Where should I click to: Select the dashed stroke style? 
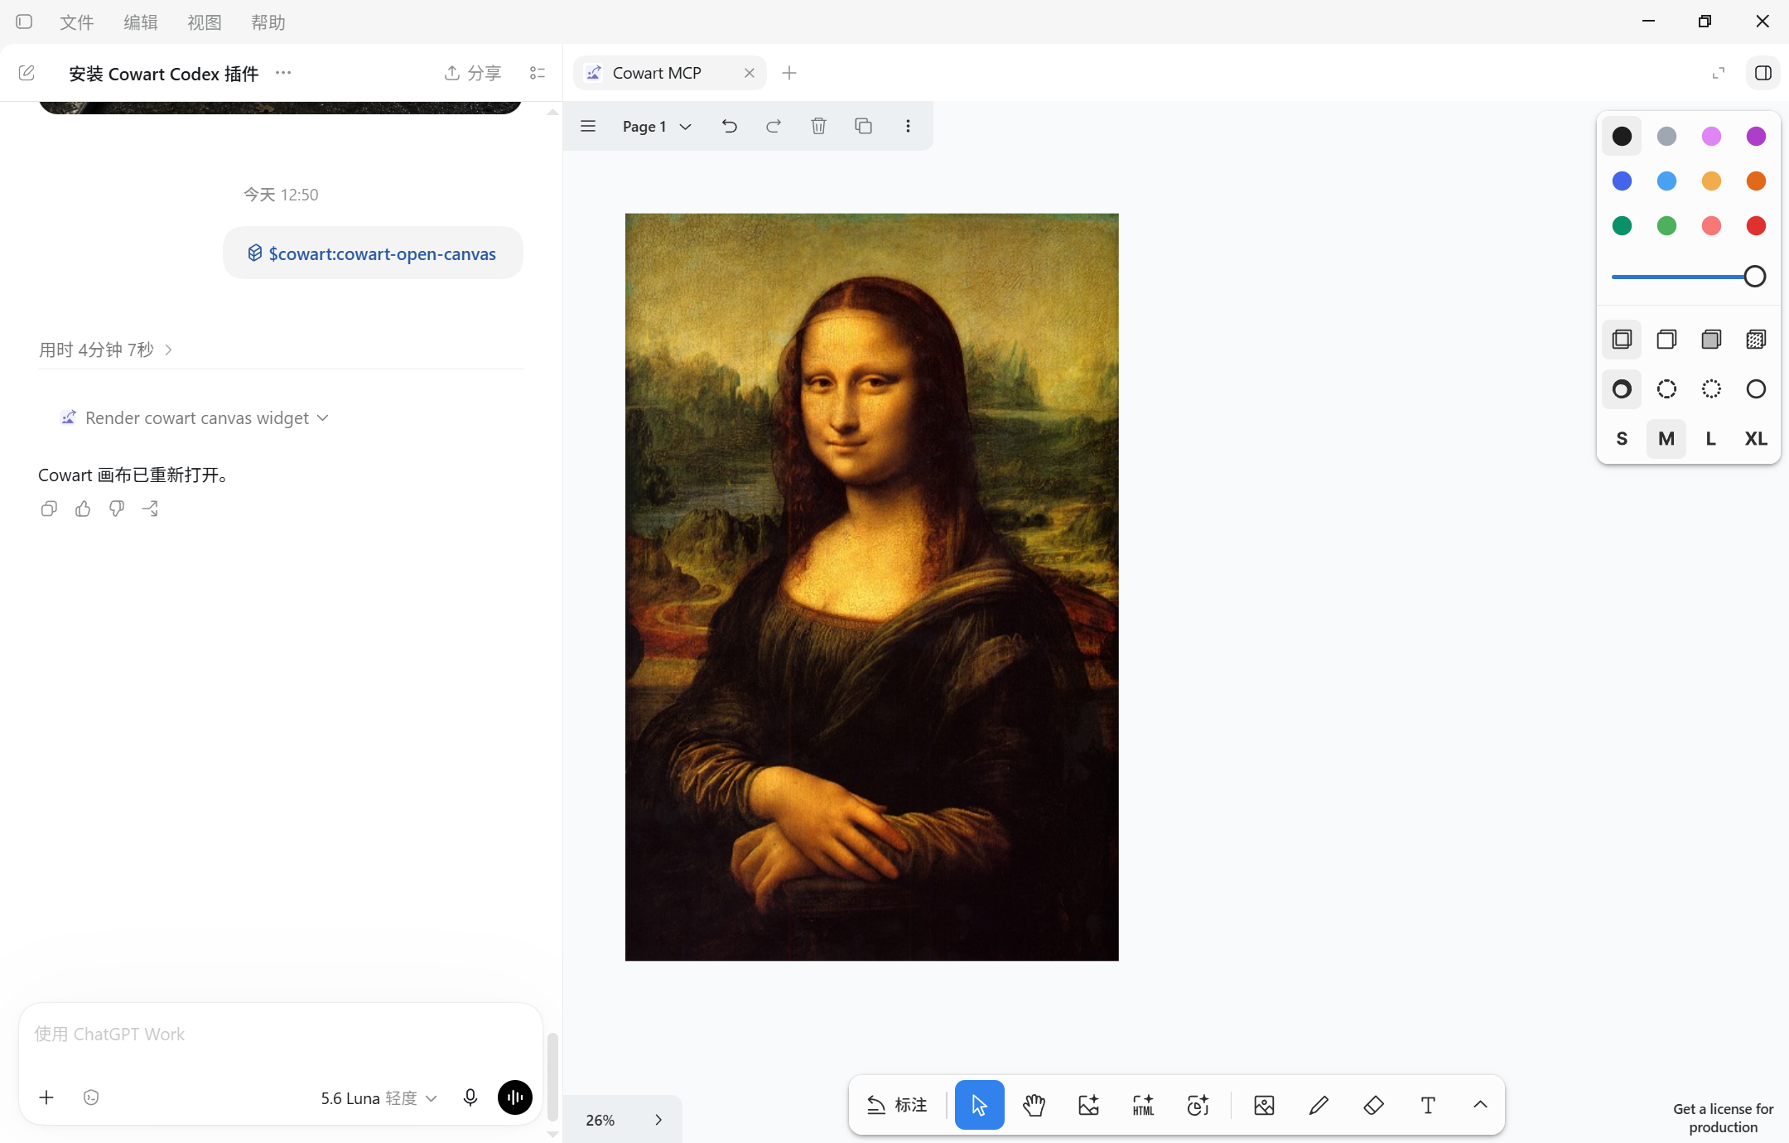click(x=1666, y=389)
